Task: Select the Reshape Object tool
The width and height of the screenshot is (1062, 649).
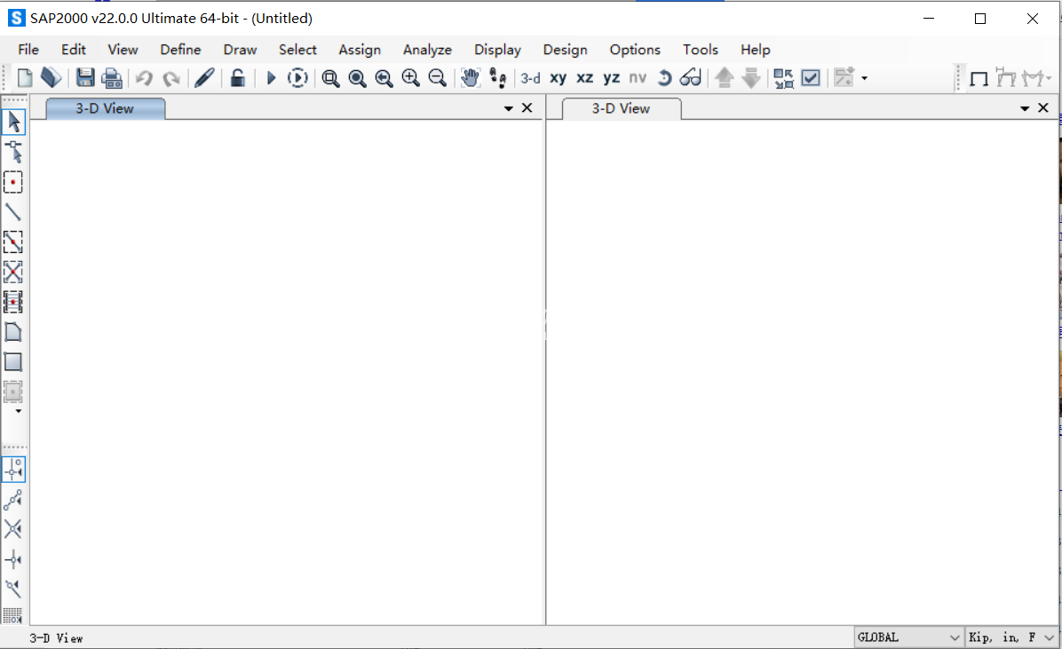Action: (13, 152)
